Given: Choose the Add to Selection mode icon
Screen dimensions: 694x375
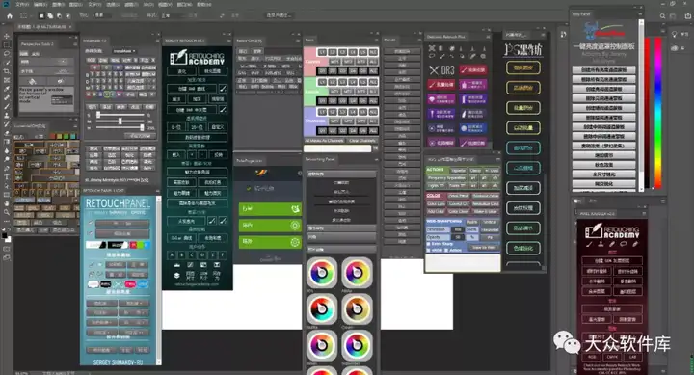Looking at the screenshot, I should (50, 16).
